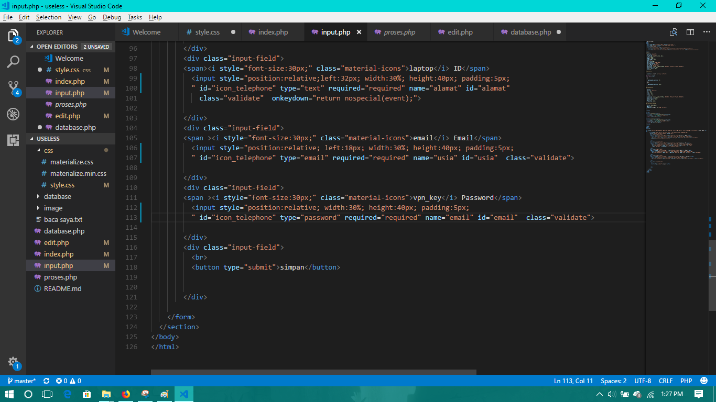This screenshot has width=716, height=402.
Task: Click the 2 UNSAVED badge in Open Editors
Action: (x=96, y=47)
